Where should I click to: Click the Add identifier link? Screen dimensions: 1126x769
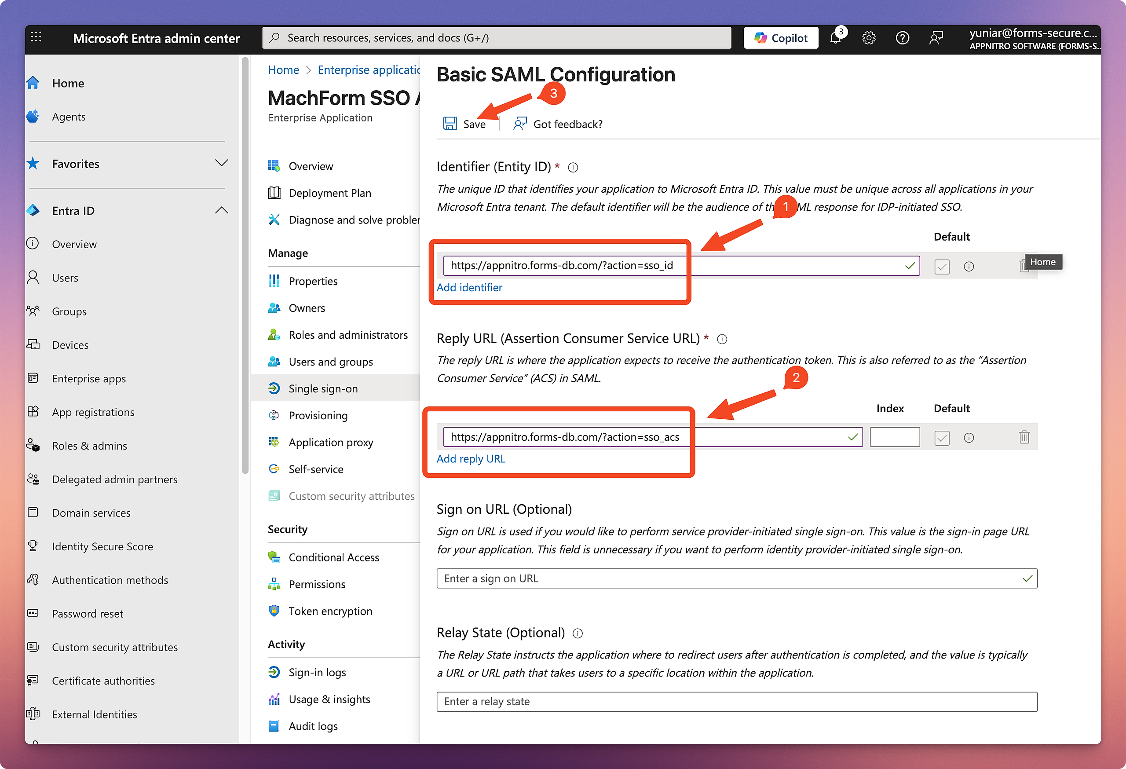click(x=469, y=287)
